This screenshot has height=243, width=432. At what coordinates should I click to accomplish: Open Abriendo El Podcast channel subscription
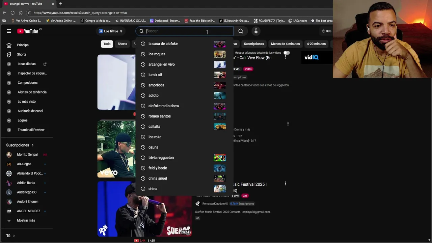point(30,173)
